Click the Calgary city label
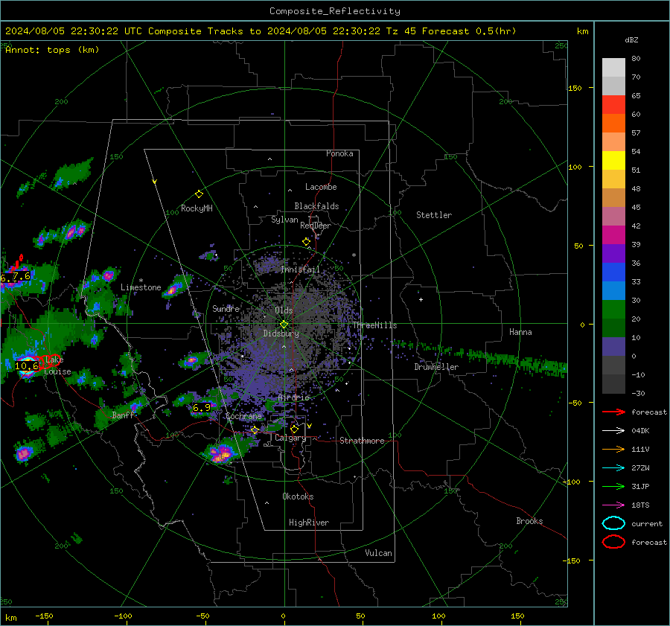670x626 pixels. [290, 438]
